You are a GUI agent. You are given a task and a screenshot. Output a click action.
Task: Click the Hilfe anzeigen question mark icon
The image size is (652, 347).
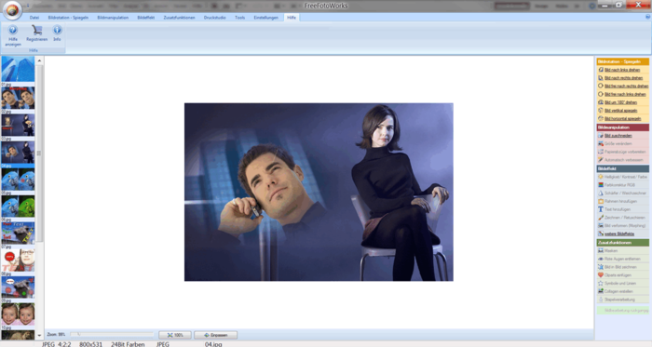(x=13, y=30)
